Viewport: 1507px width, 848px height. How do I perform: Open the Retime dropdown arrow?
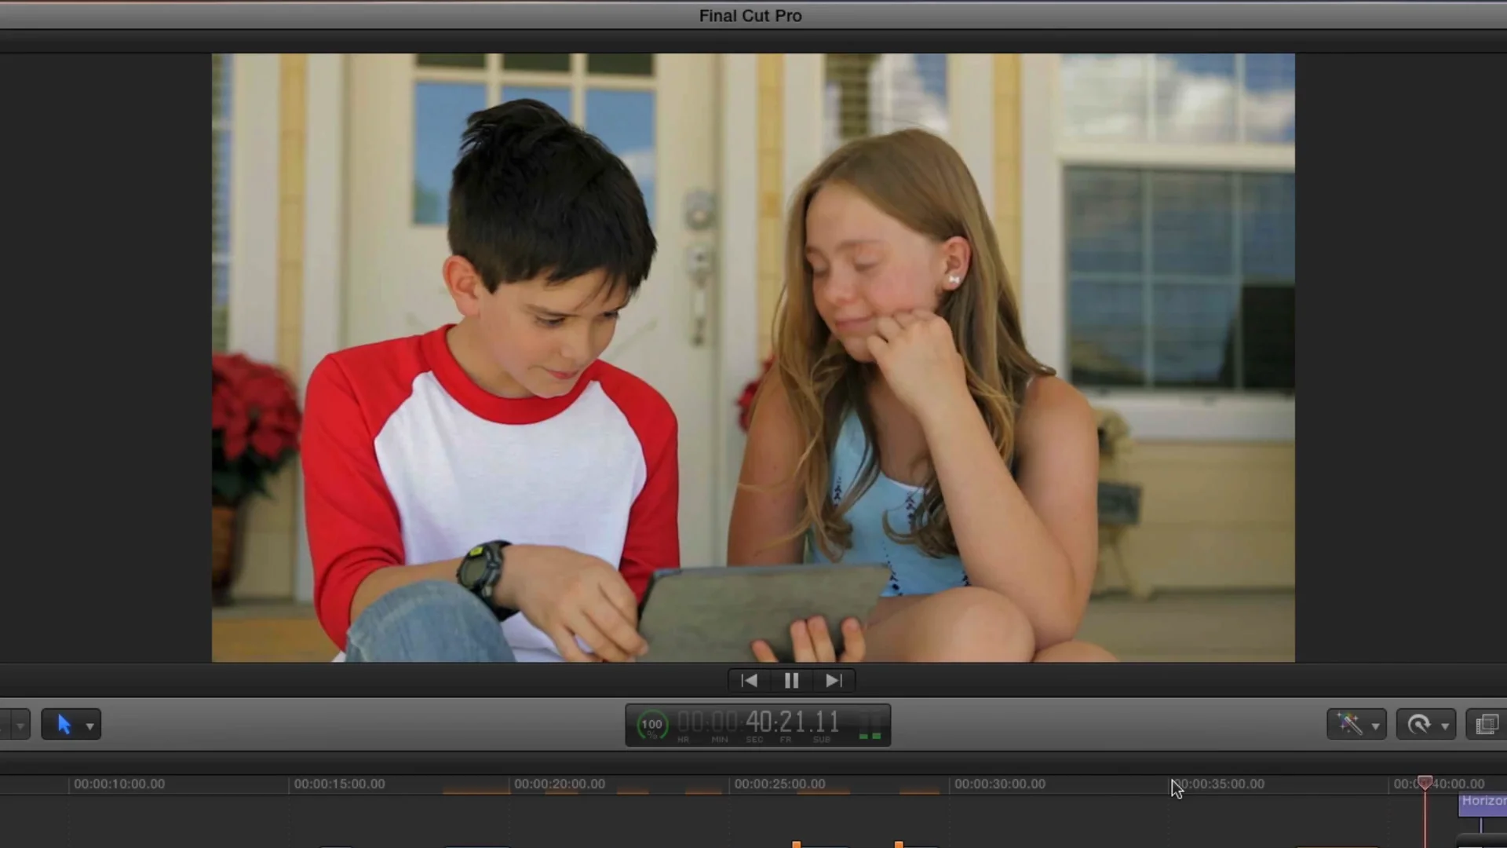(1445, 726)
